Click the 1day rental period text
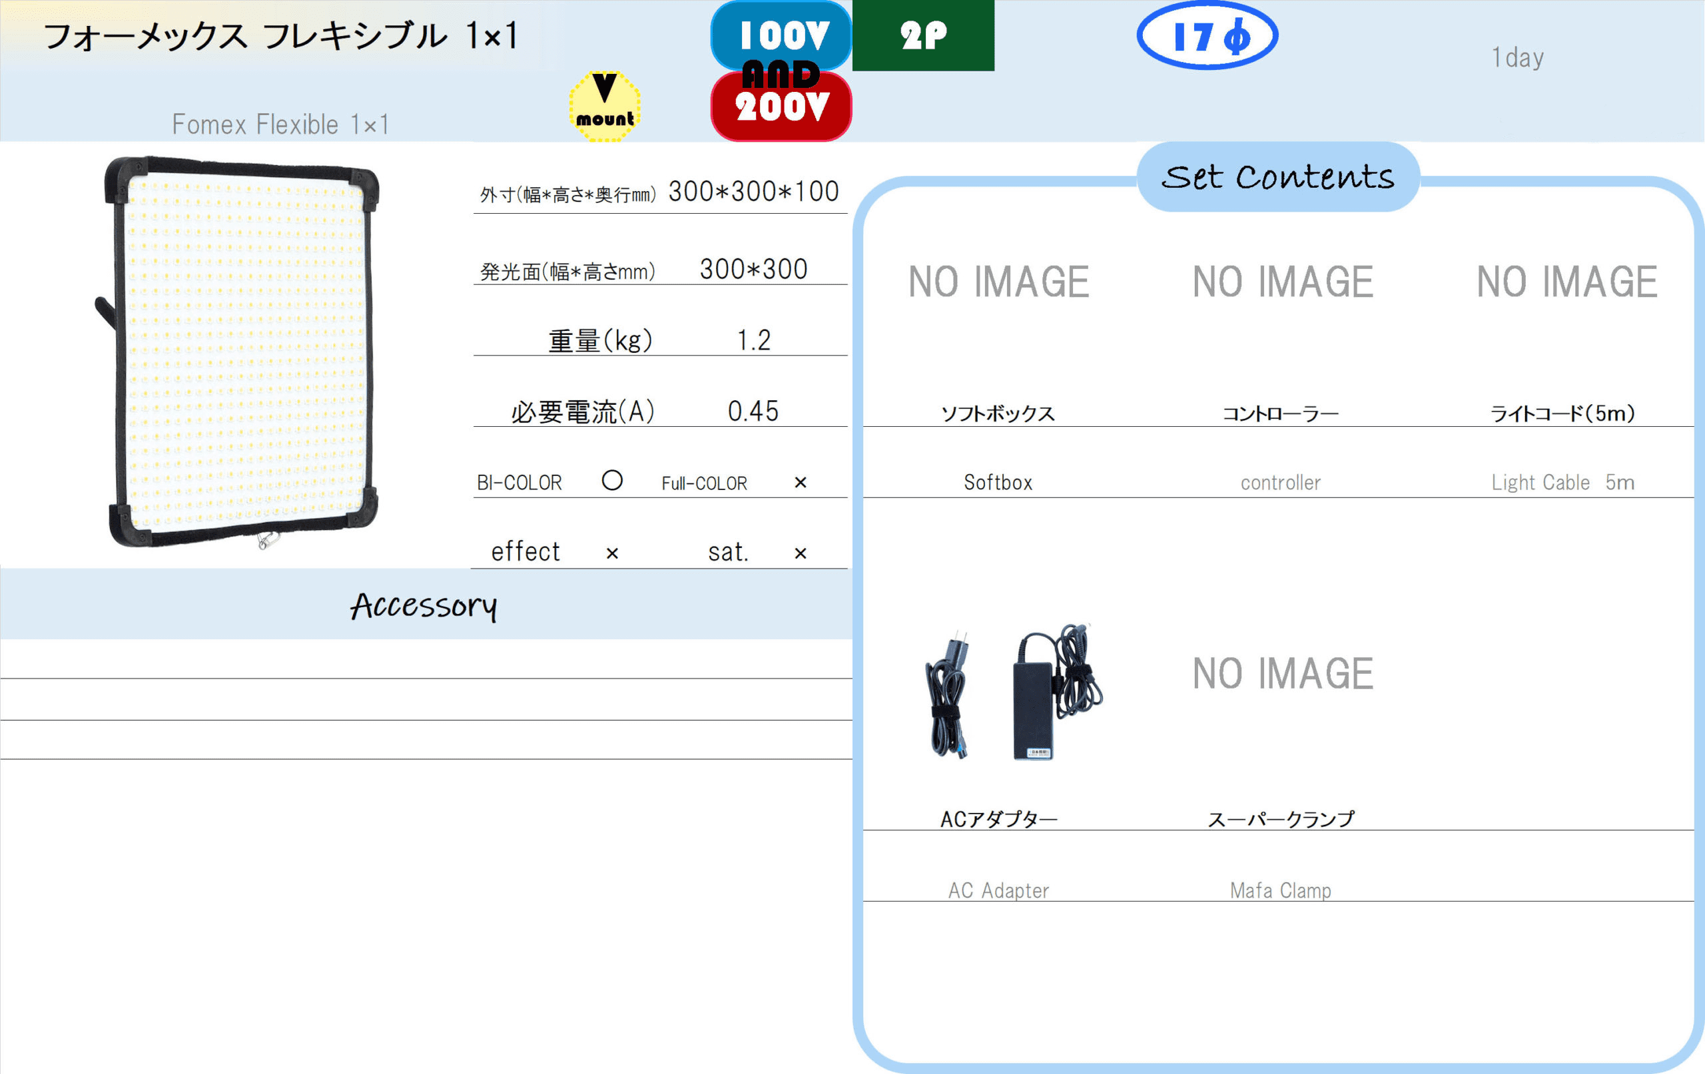 coord(1517,57)
